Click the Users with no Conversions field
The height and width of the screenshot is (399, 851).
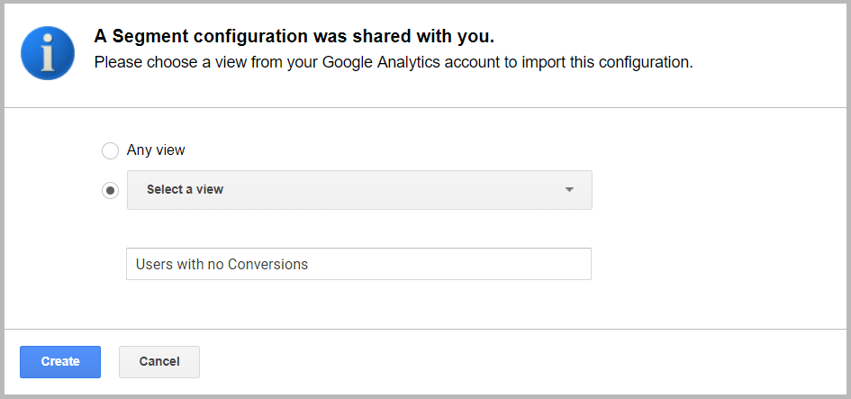click(x=358, y=265)
